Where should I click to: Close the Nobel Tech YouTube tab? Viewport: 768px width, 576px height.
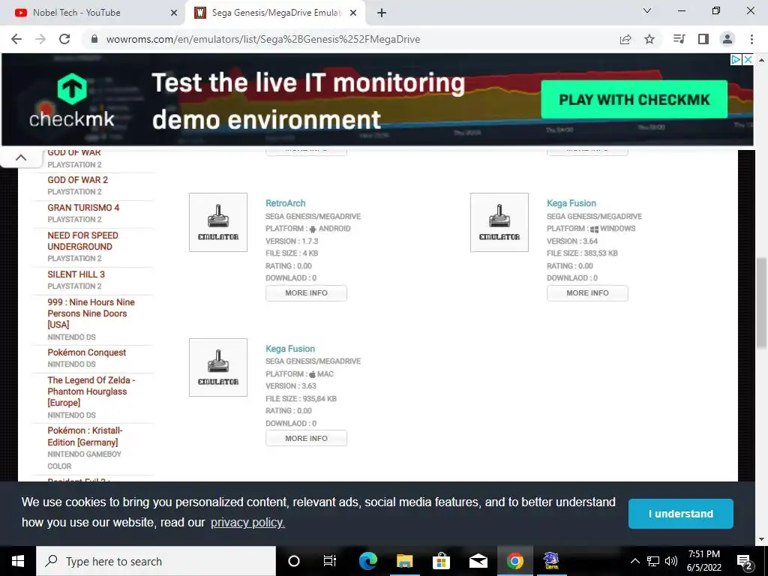(x=174, y=13)
